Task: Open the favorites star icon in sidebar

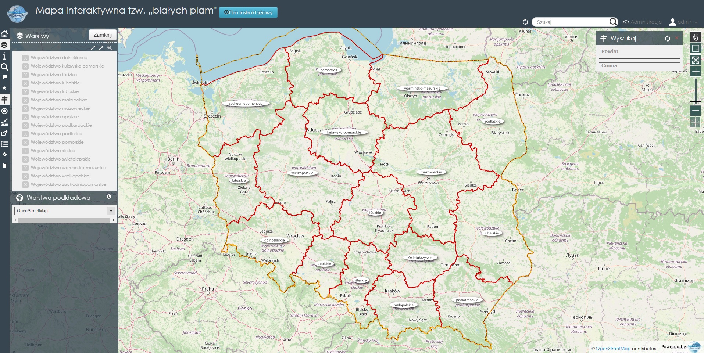Action: click(4, 88)
